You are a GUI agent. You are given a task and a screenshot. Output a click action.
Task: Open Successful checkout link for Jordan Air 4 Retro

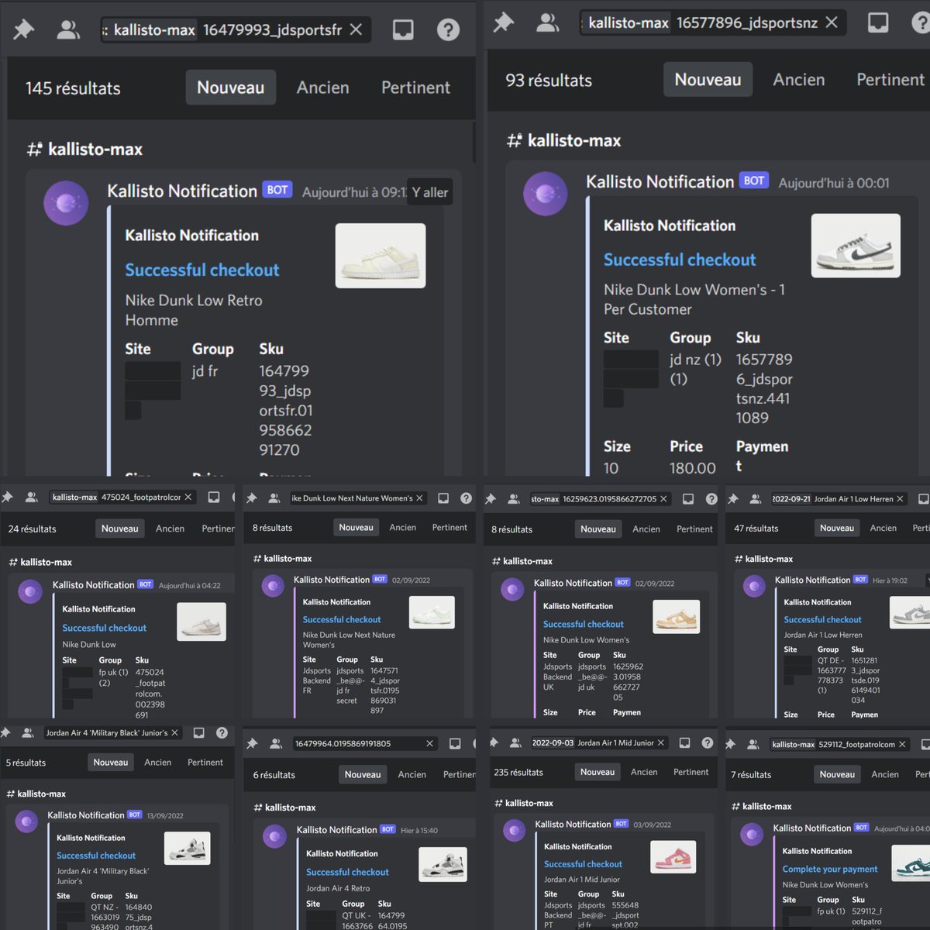click(x=347, y=872)
